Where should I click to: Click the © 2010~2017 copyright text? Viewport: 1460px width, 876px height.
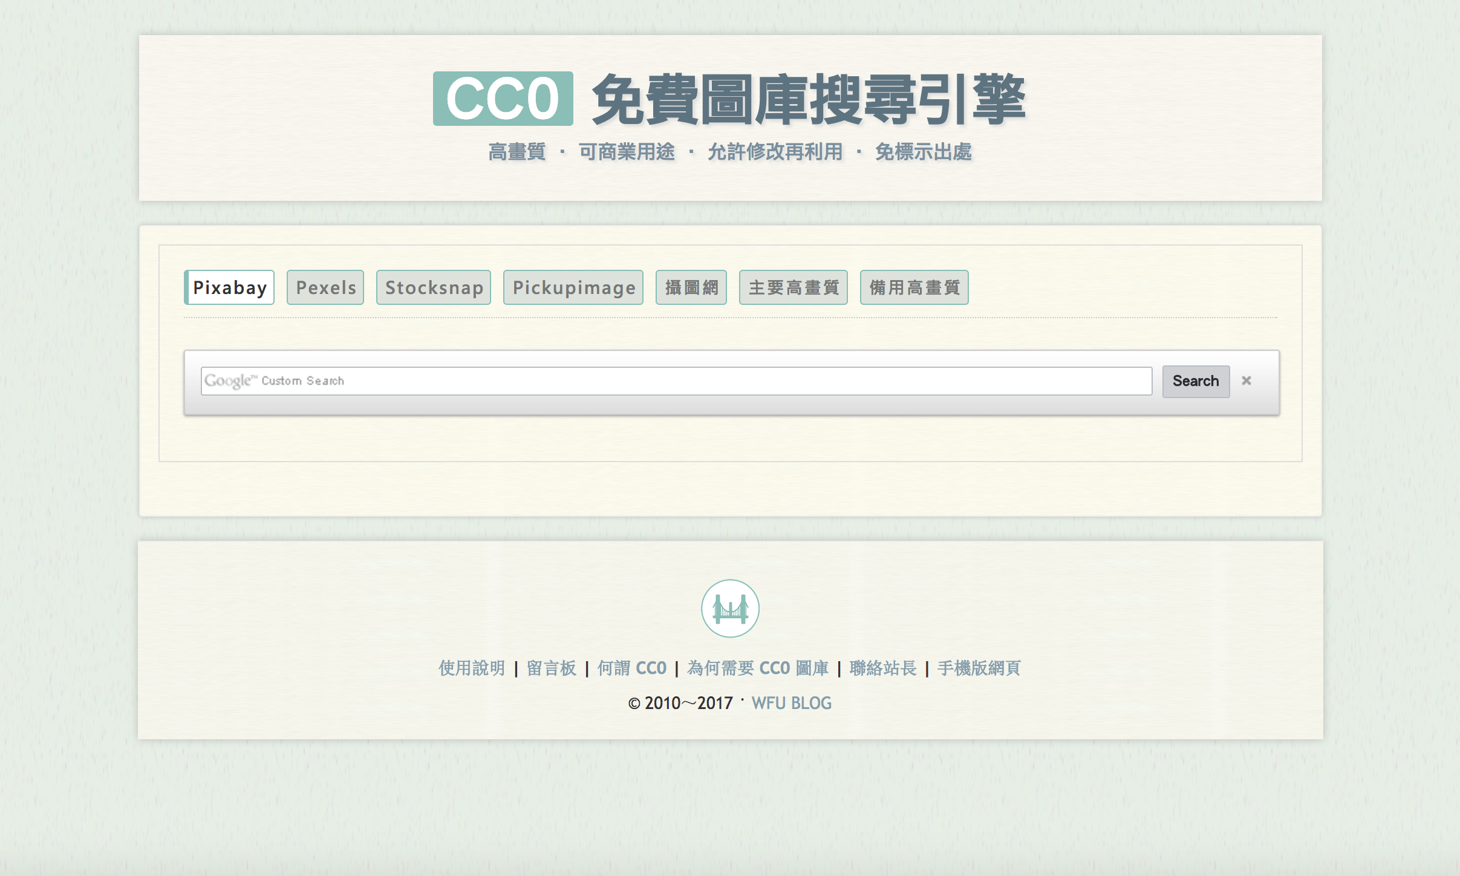click(x=680, y=703)
